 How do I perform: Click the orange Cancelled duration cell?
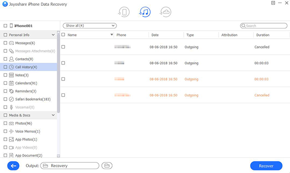(x=262, y=95)
